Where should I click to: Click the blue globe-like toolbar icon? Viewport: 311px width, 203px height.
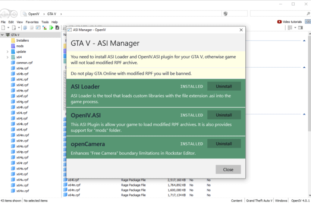tap(25, 28)
